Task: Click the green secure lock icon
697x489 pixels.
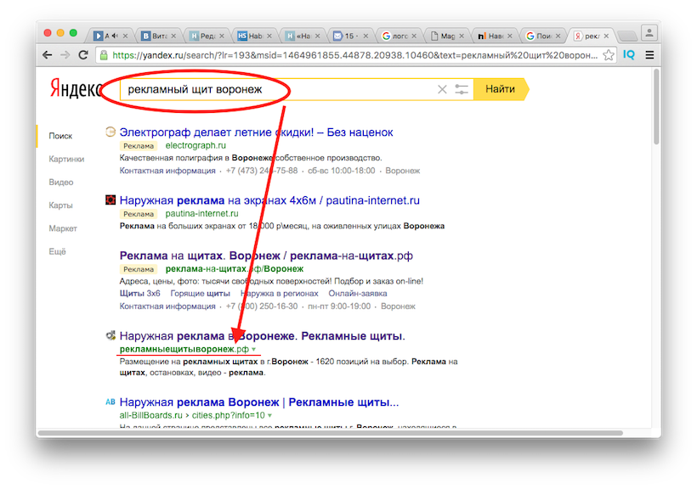Action: [x=104, y=55]
